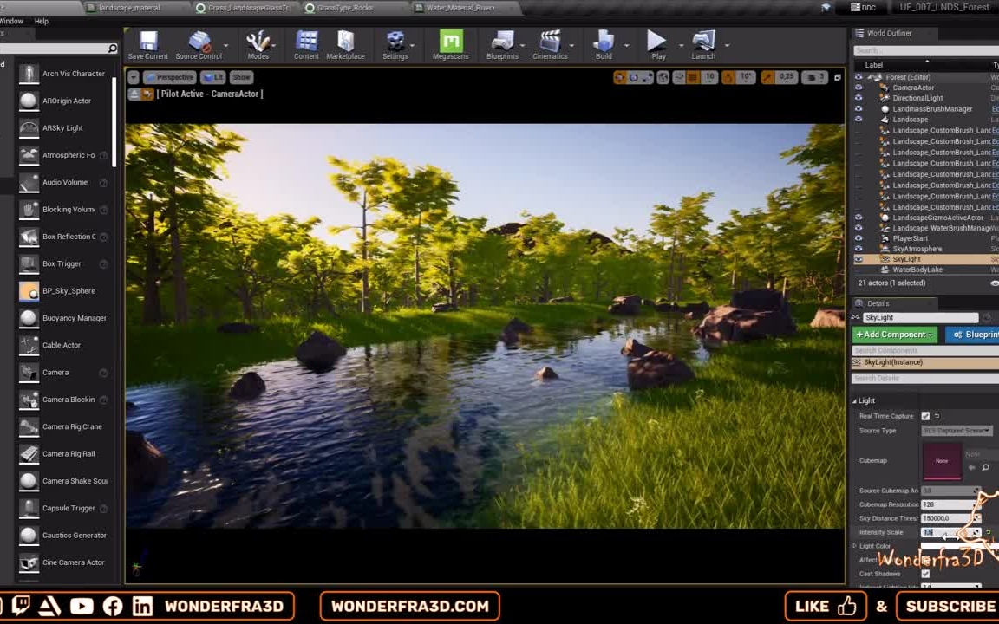Select the Save Current icon
This screenshot has height=624, width=999.
coord(147,42)
